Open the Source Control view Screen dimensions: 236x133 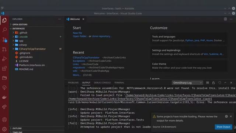click(x=4, y=40)
